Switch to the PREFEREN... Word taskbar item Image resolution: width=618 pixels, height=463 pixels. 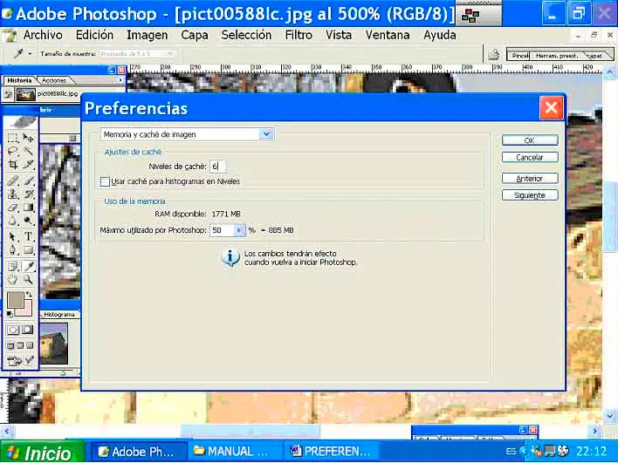coord(331,452)
